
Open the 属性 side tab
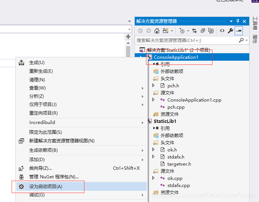tap(255, 39)
